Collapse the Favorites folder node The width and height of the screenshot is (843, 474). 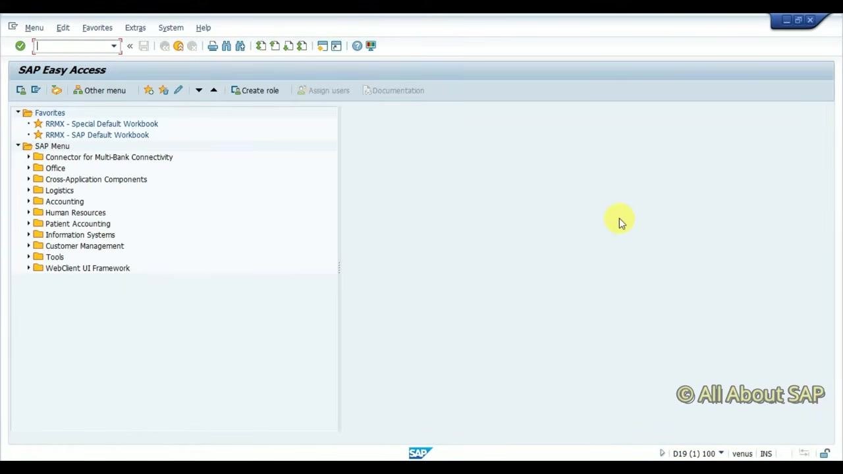pos(18,113)
